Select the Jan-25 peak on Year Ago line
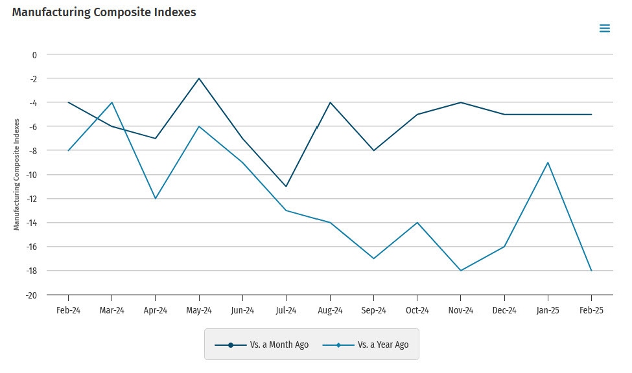632x373 pixels. tap(548, 163)
